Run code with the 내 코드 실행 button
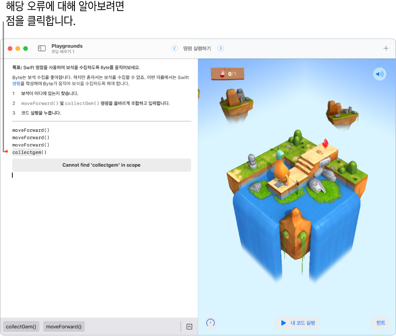The width and height of the screenshot is (396, 336). tap(297, 323)
